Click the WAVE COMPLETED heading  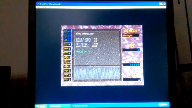pyautogui.click(x=85, y=34)
